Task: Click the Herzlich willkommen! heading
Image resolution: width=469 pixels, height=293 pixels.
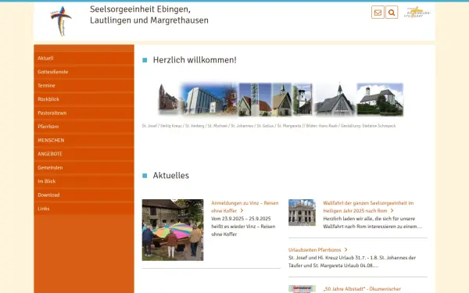Action: (x=195, y=60)
